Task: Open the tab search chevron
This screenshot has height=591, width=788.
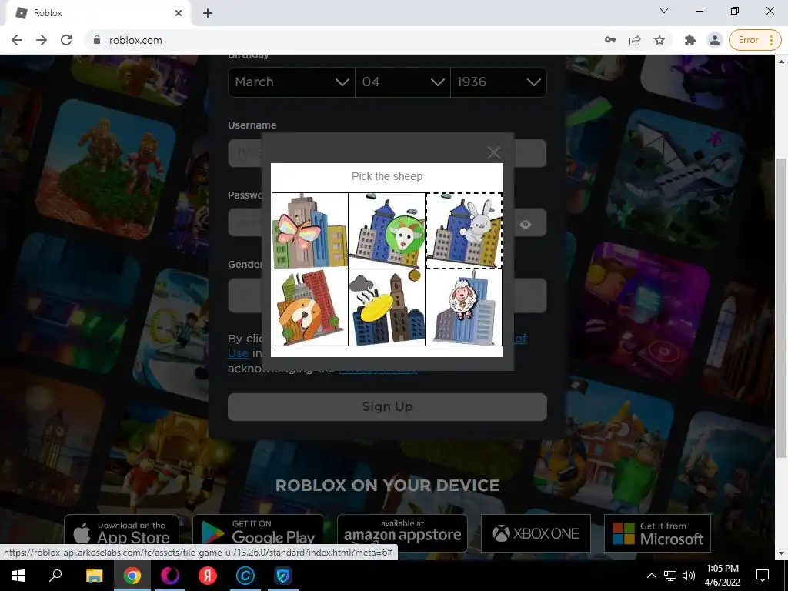Action: 664,11
